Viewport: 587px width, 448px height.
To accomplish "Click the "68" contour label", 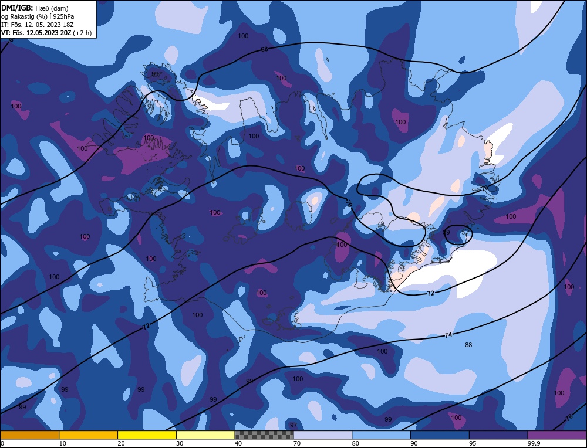I will tap(264, 49).
